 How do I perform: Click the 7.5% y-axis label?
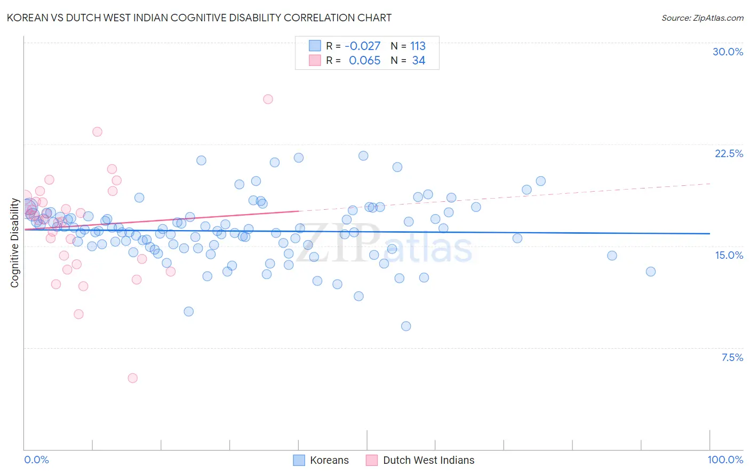tap(732, 357)
